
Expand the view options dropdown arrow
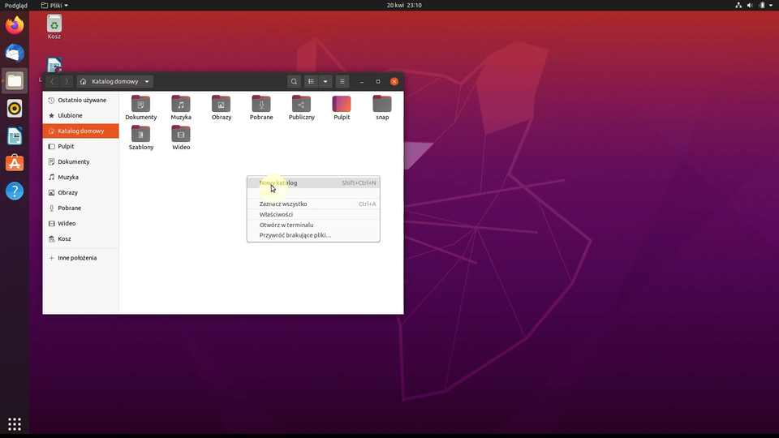tap(325, 81)
